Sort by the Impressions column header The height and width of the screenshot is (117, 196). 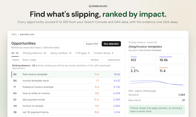(114, 60)
